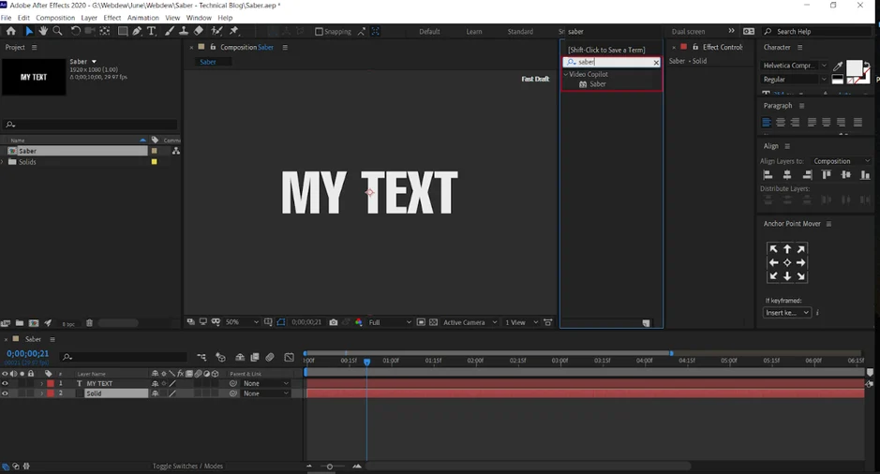Switch to the Learn workspace tab
Screen dimensions: 880x474
click(474, 32)
